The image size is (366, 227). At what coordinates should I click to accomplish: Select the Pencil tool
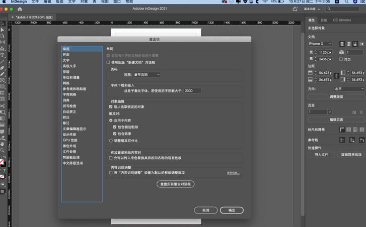(3, 74)
